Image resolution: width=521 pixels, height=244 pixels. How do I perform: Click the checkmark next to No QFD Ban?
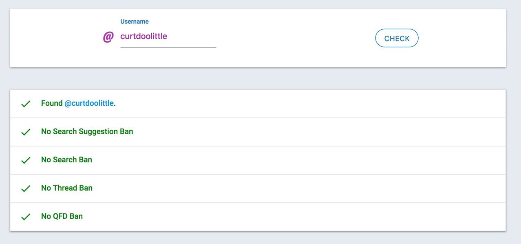(26, 217)
